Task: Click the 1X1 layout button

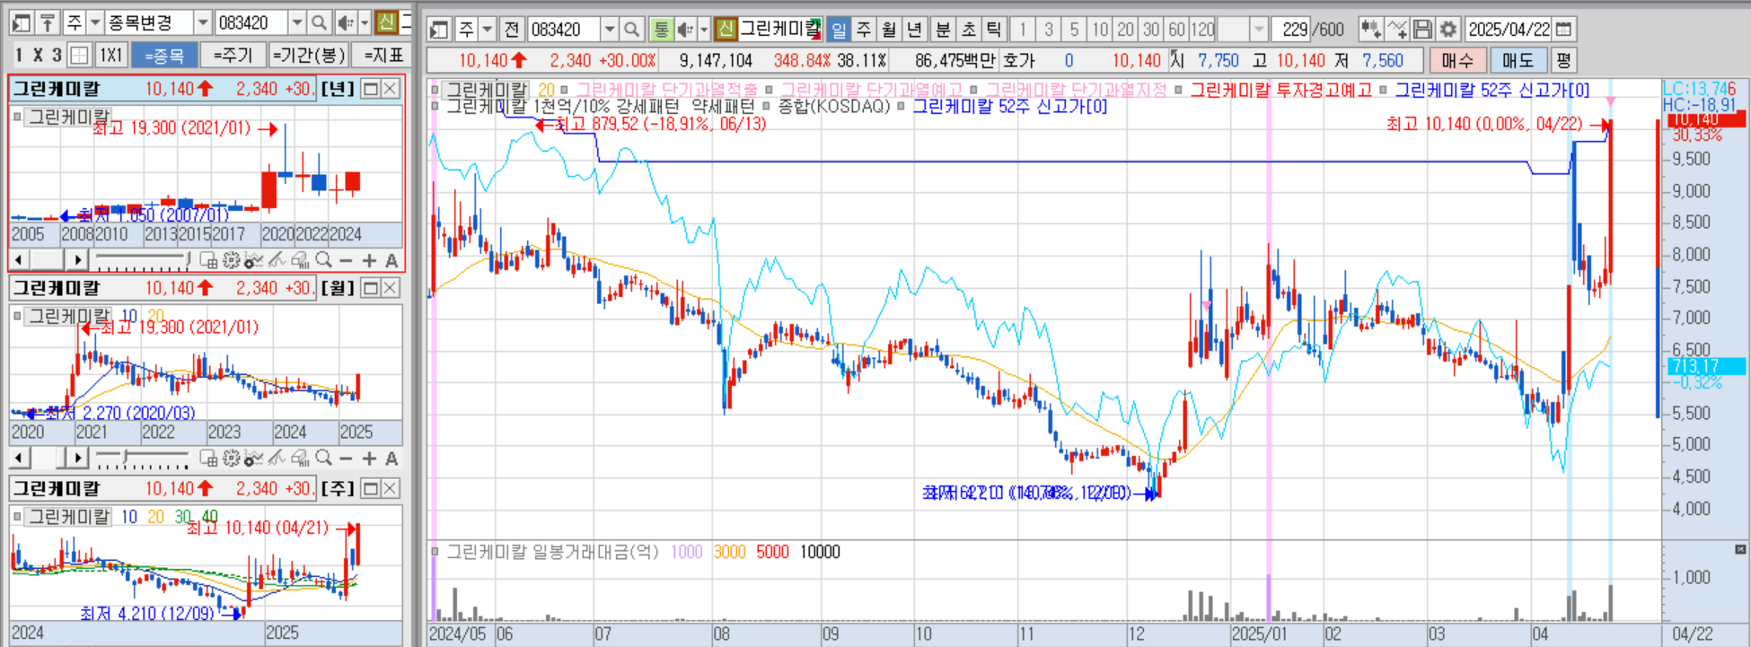Action: pyautogui.click(x=110, y=56)
